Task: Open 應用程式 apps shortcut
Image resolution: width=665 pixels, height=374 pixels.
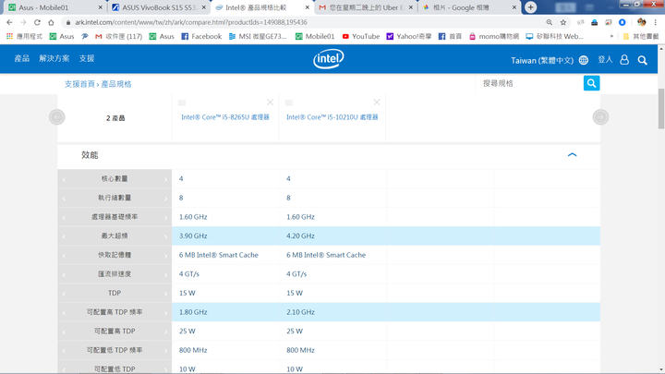Action: click(x=24, y=36)
